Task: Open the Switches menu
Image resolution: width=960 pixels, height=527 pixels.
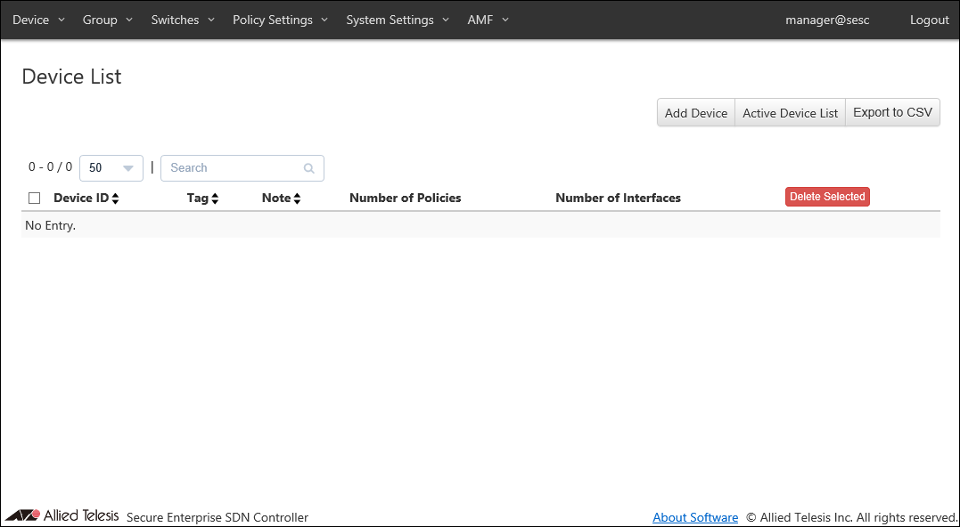Action: 183,20
